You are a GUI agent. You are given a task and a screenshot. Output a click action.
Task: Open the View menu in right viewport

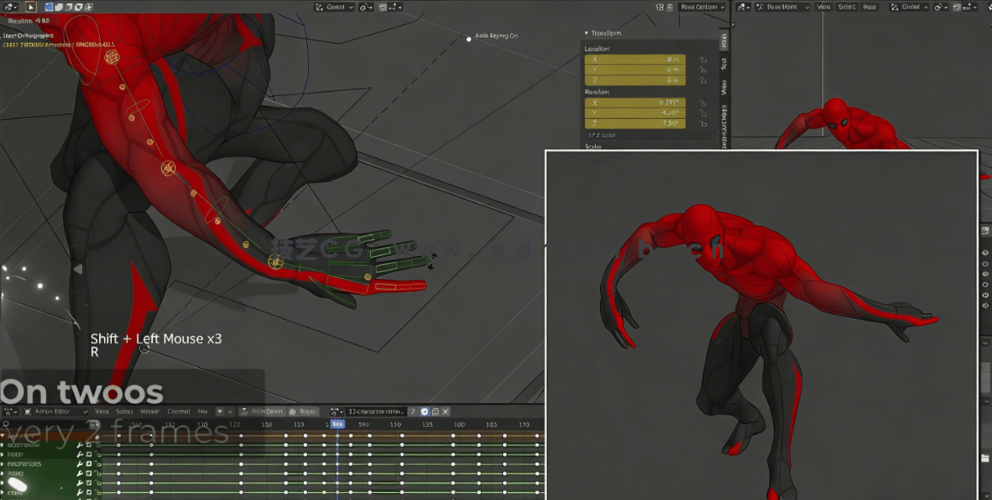(823, 7)
